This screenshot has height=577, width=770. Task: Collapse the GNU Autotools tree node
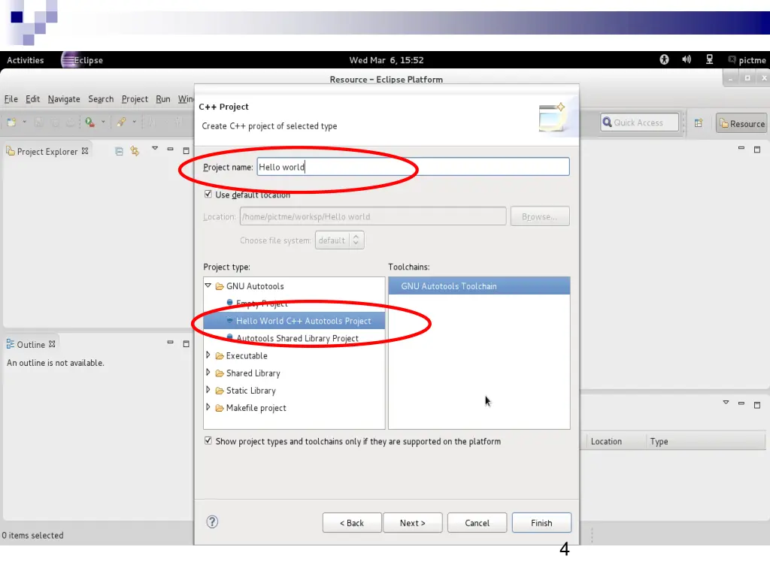click(x=208, y=285)
